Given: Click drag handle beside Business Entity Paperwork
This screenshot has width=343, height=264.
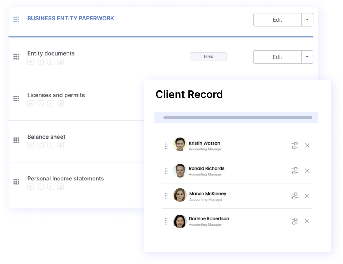Looking at the screenshot, I should pyautogui.click(x=16, y=19).
